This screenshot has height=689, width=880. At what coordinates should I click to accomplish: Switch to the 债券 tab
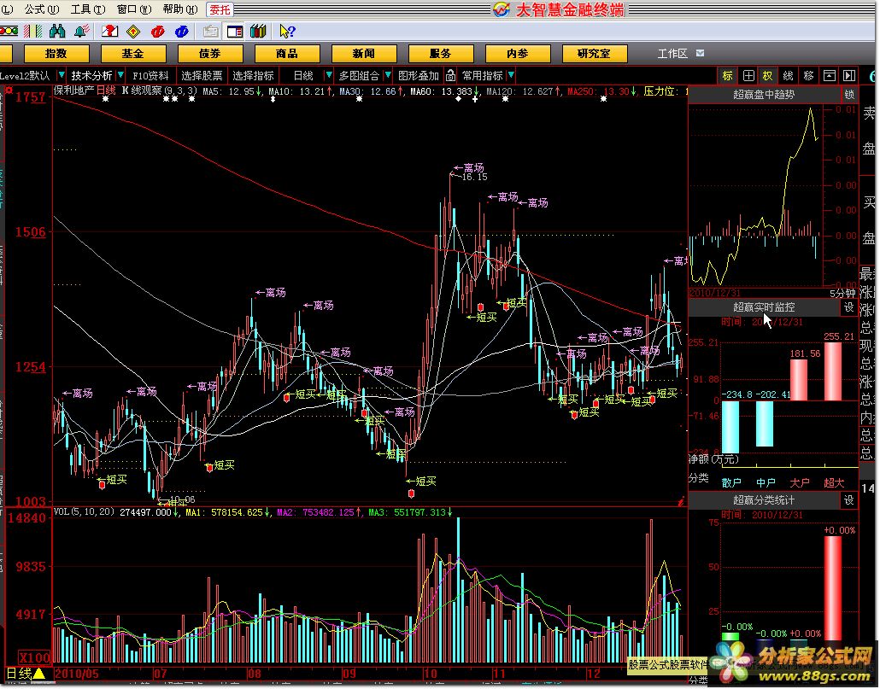pyautogui.click(x=210, y=54)
